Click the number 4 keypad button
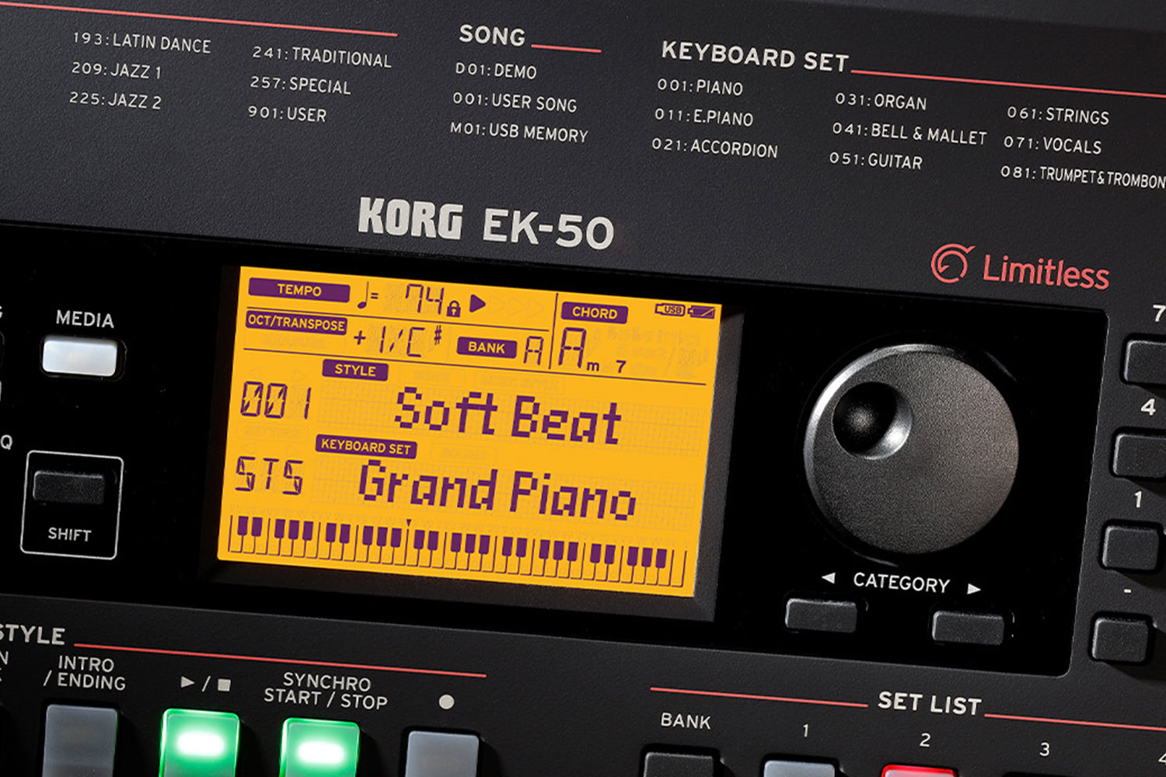This screenshot has height=777, width=1166. pyautogui.click(x=1141, y=455)
